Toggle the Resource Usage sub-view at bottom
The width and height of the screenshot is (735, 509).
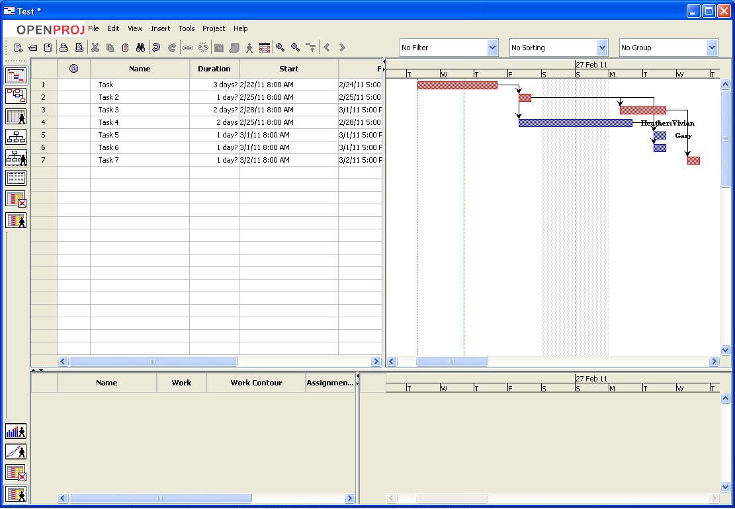pyautogui.click(x=16, y=493)
